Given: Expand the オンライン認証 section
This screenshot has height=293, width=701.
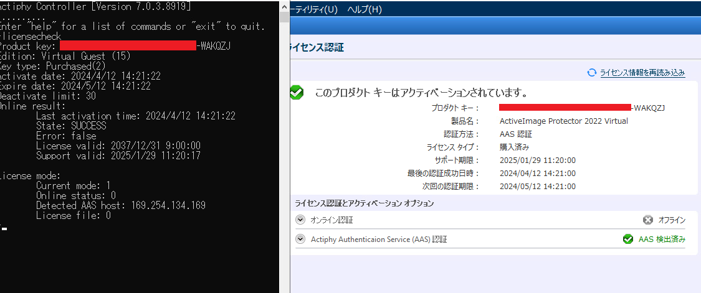Looking at the screenshot, I should tap(300, 220).
